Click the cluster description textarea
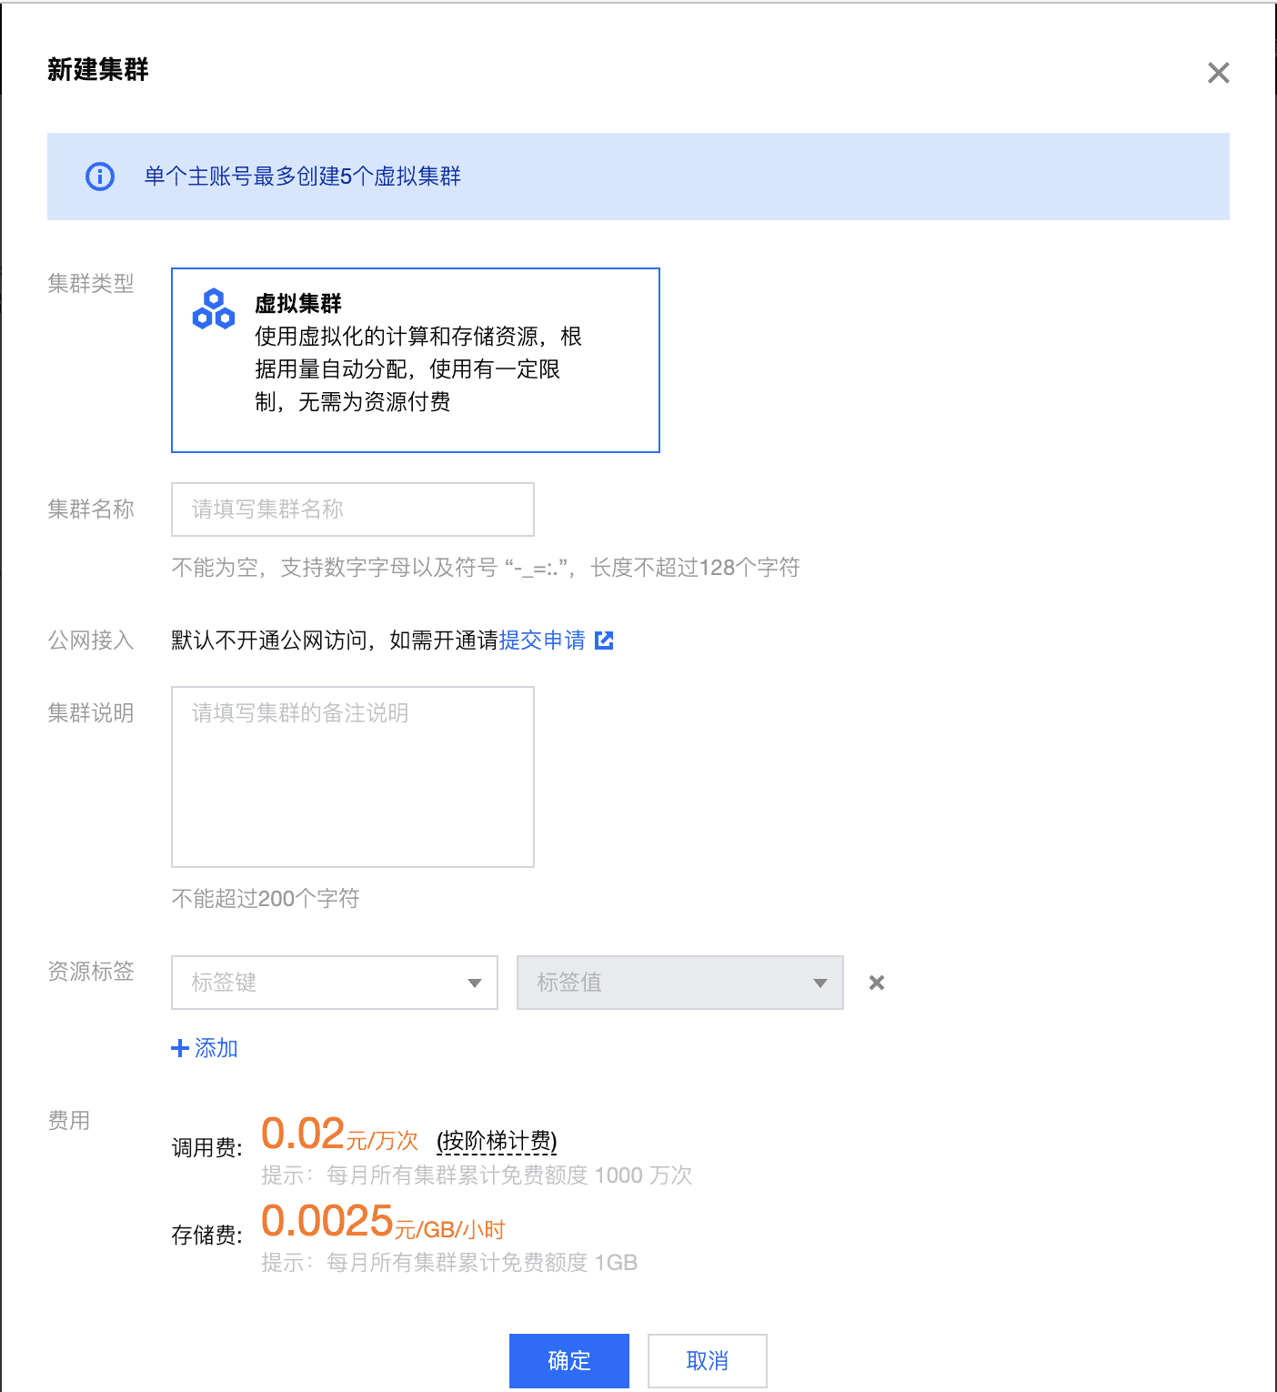This screenshot has width=1277, height=1392. click(352, 776)
